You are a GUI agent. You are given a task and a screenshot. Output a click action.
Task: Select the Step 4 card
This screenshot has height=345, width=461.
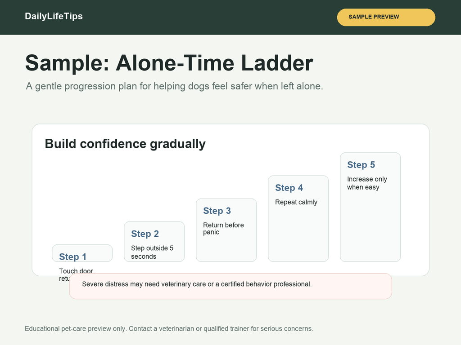click(x=298, y=219)
